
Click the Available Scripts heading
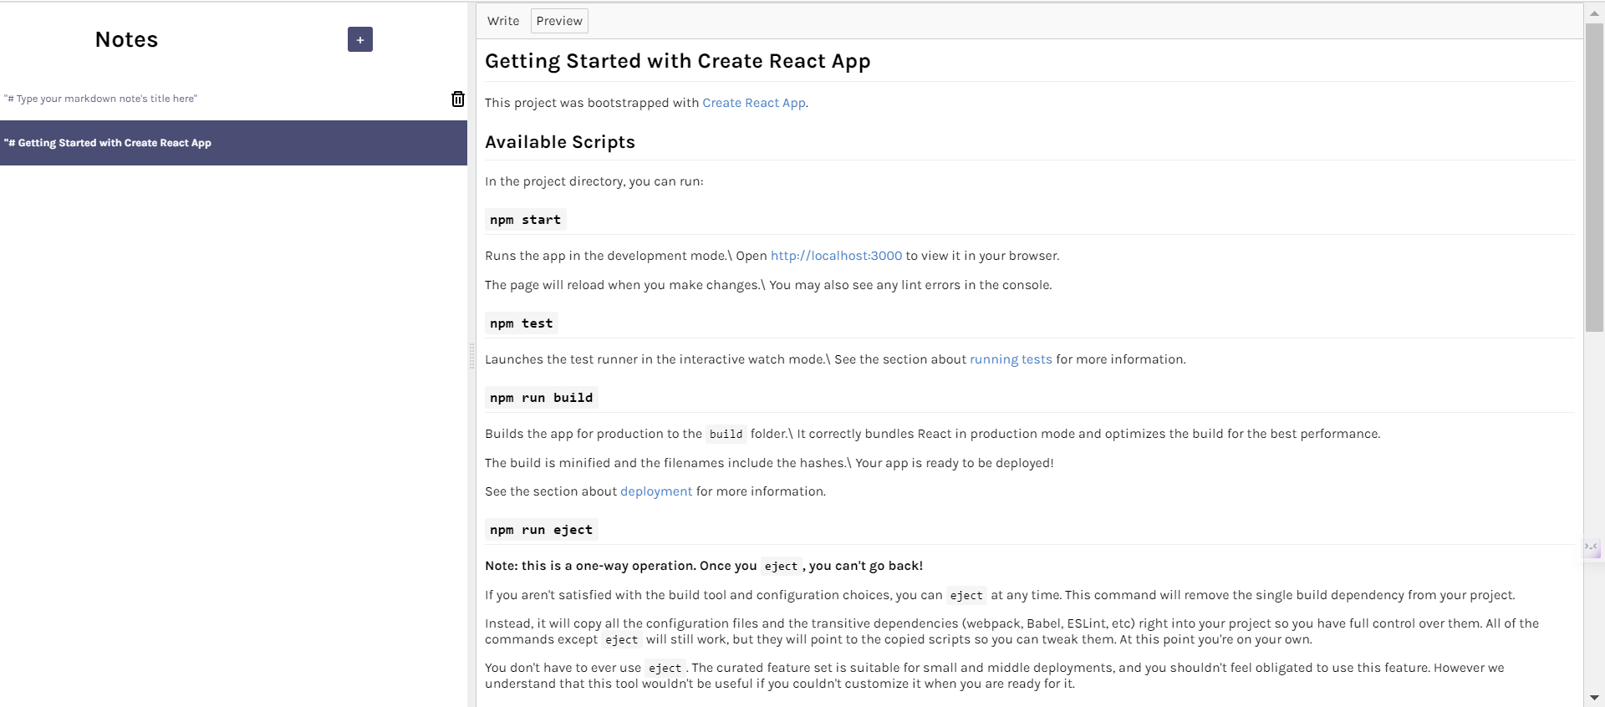click(x=560, y=142)
